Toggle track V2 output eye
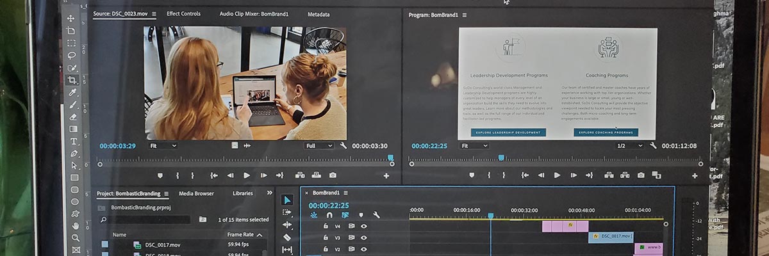769x256 pixels. pyautogui.click(x=363, y=249)
